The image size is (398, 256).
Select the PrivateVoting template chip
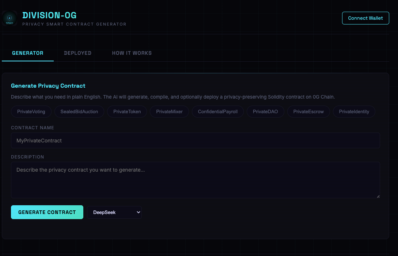click(x=31, y=111)
